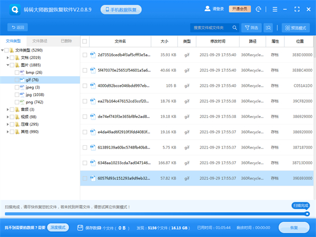
Task: Tick the select-all checkbox in table header
Action: [x=85, y=41]
